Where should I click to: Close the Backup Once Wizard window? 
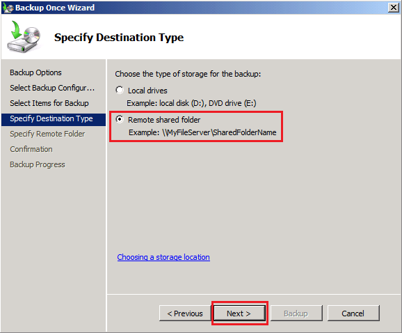click(x=393, y=8)
